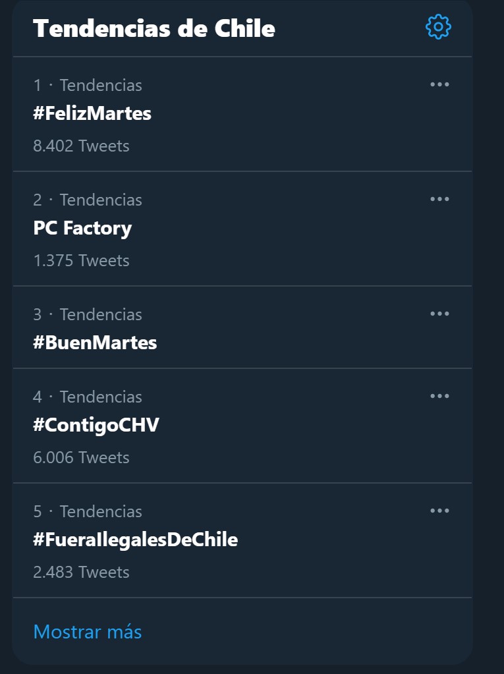Click the Mostrar más link

[x=88, y=632]
